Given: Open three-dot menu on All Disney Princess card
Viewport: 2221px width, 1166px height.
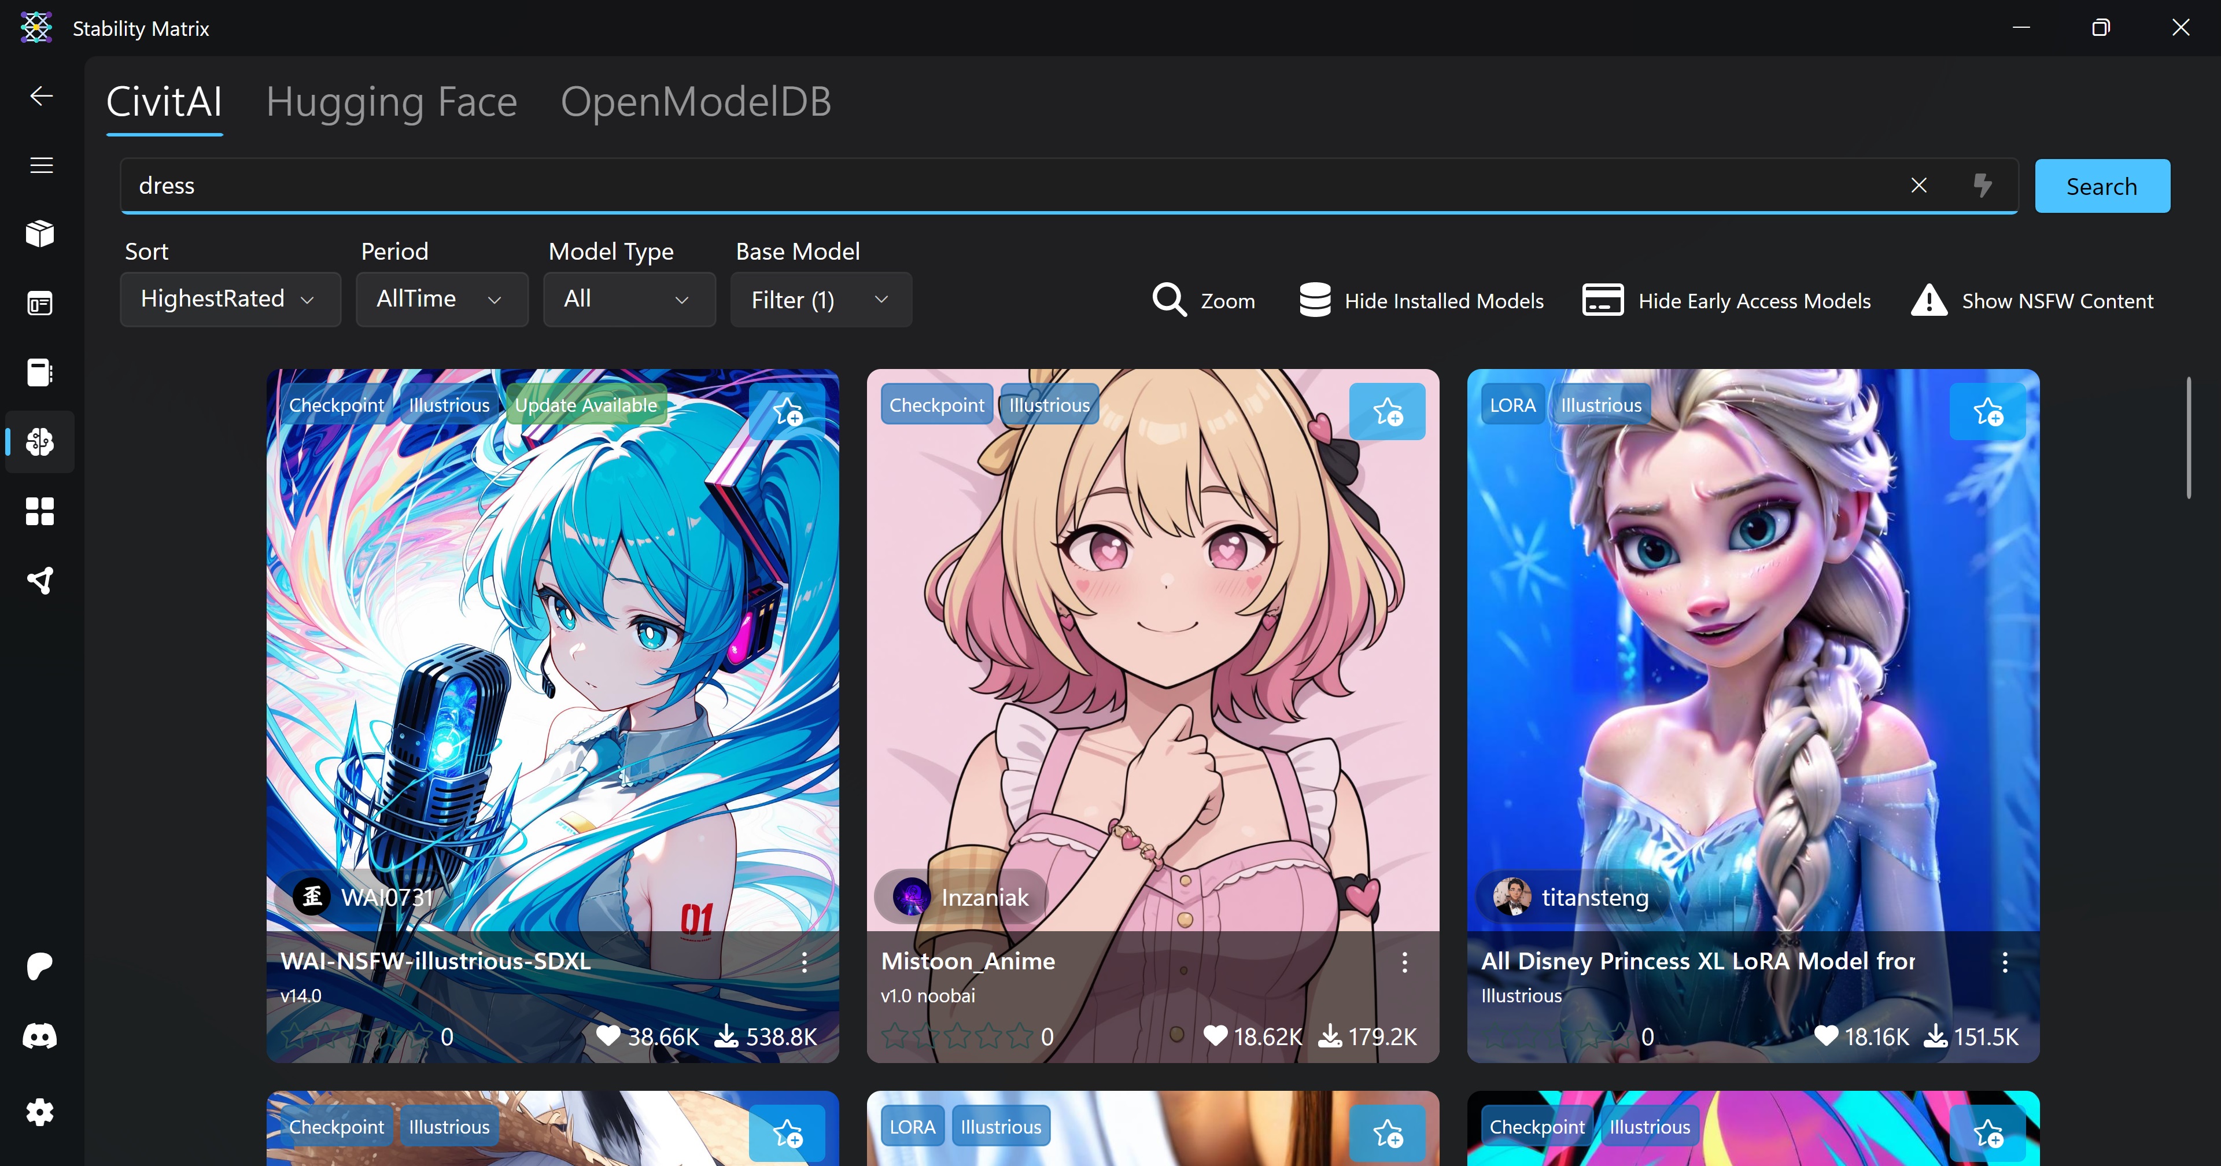Looking at the screenshot, I should click(x=2005, y=962).
